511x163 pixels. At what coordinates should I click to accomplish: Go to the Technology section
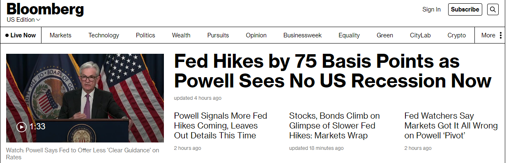pyautogui.click(x=104, y=35)
